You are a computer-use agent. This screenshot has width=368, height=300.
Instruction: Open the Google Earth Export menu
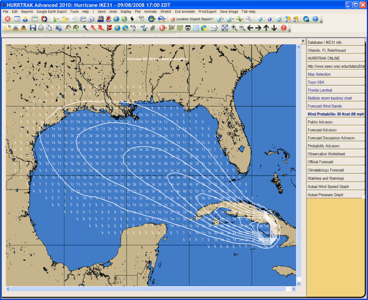pos(52,11)
